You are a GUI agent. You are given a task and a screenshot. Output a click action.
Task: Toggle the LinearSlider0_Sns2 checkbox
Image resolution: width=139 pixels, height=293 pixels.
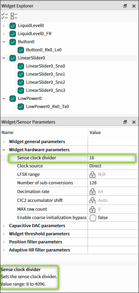[x=21, y=82]
